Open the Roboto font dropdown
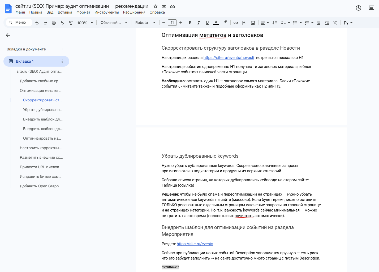 pos(145,23)
